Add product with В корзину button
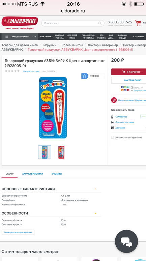The height and width of the screenshot is (261, 146). [x=128, y=72]
